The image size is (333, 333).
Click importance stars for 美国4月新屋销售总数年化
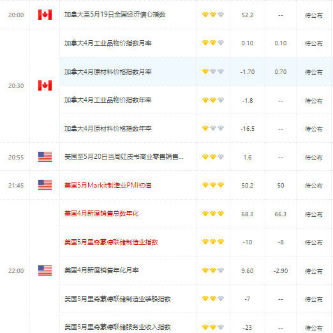(213, 214)
